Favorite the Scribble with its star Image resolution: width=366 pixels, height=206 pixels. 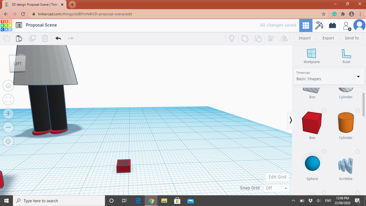357,151
